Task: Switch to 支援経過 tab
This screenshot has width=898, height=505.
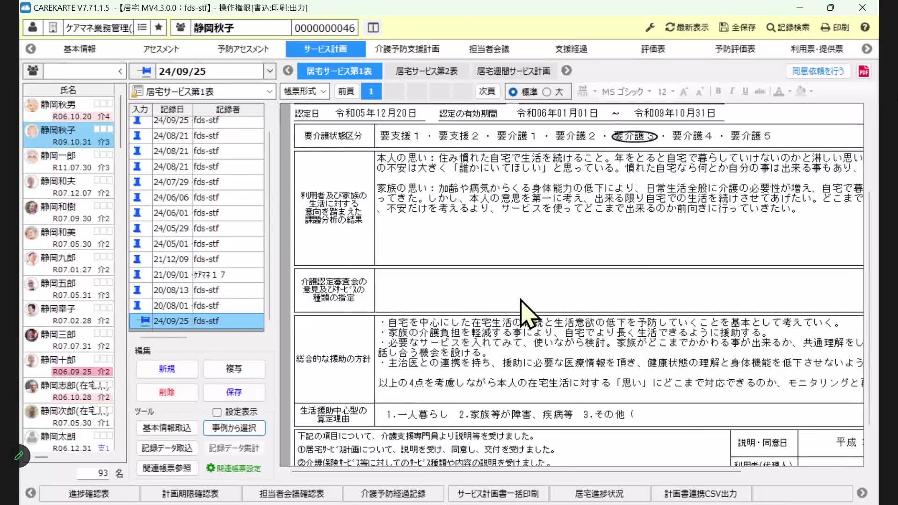Action: click(x=571, y=49)
